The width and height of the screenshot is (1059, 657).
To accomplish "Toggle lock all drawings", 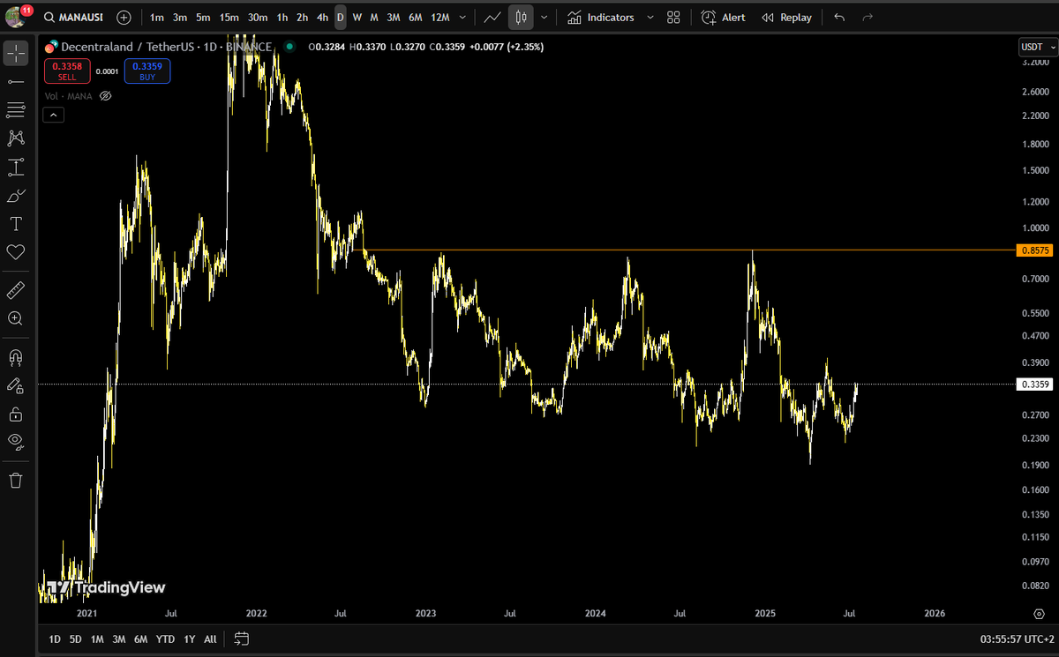I will [x=16, y=414].
